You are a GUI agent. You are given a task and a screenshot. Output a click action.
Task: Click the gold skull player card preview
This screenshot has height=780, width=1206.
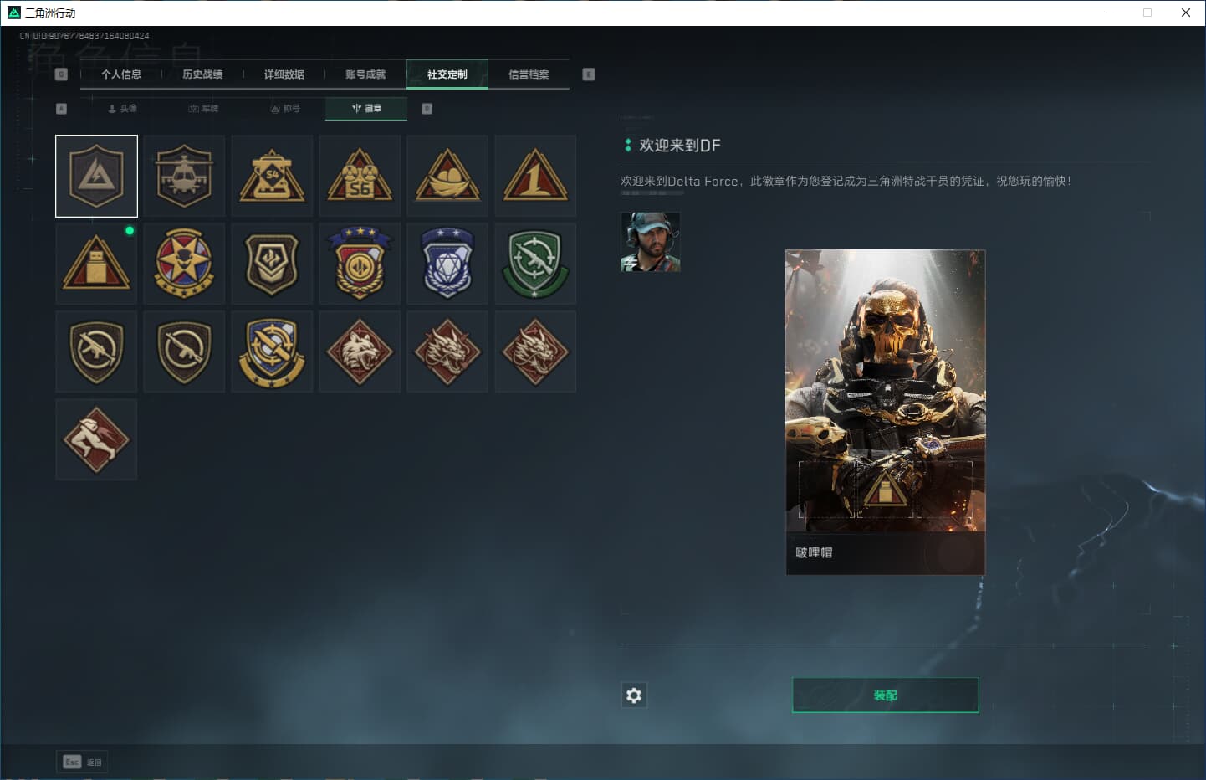[x=886, y=412]
